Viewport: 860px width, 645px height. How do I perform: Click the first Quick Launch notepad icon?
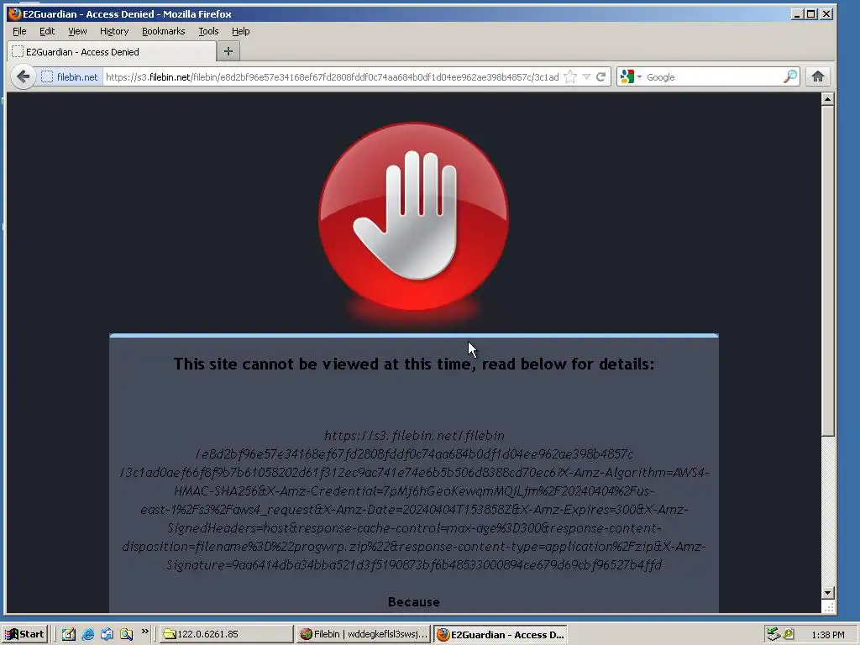point(69,635)
